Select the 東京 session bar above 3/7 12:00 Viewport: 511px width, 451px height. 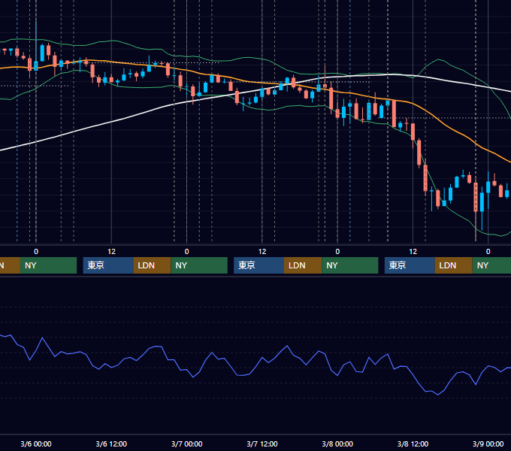coord(259,265)
